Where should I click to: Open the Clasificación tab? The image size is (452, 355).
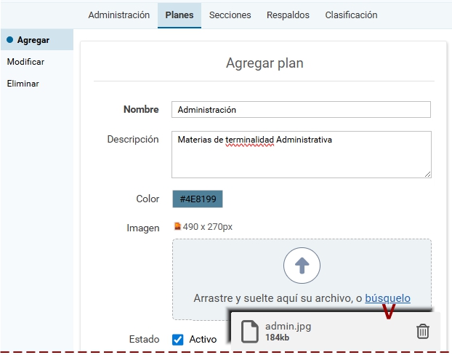[x=351, y=15]
